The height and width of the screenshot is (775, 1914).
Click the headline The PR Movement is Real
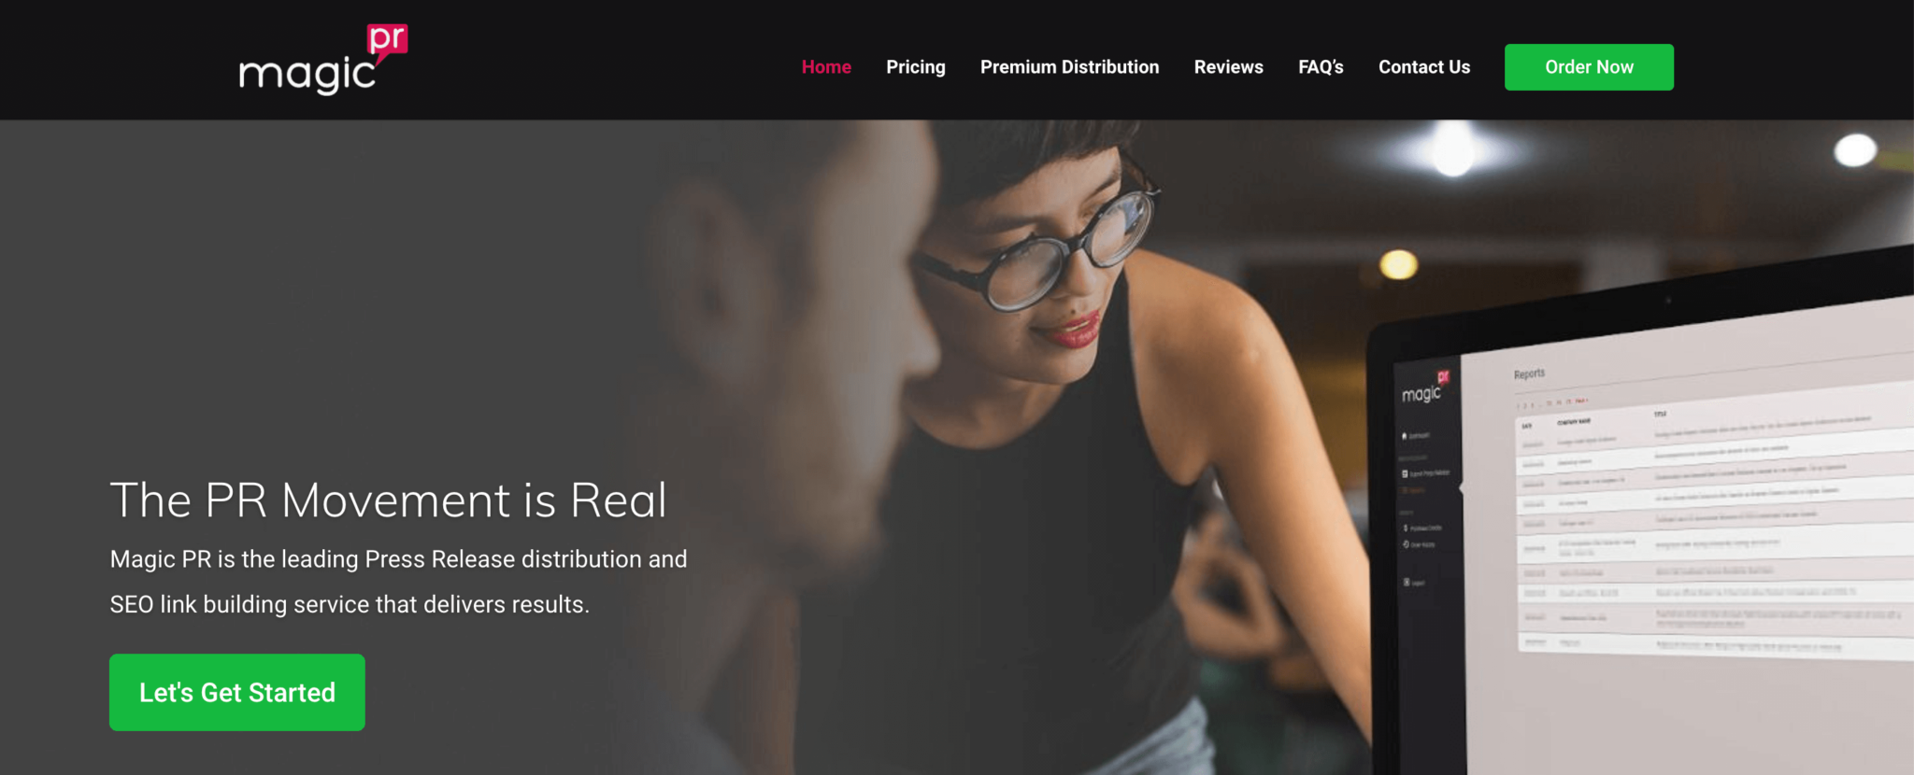[389, 500]
